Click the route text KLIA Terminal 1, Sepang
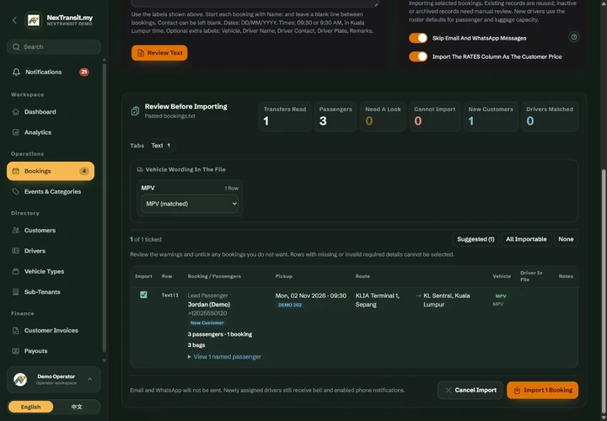This screenshot has width=607, height=421. 377,300
